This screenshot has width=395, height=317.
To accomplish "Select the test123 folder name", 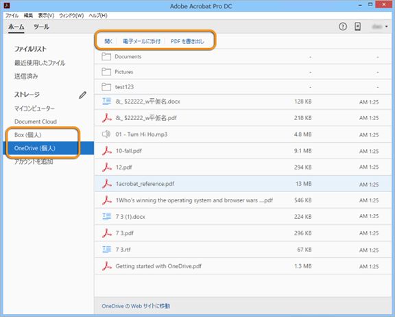I will pos(124,87).
